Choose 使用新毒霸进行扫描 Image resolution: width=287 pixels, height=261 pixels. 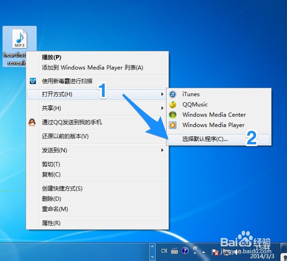(98, 81)
